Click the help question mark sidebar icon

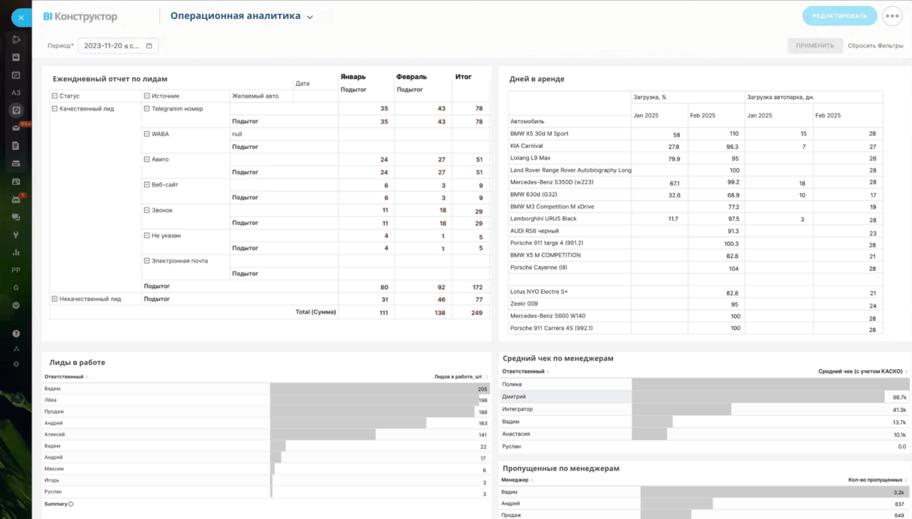tap(16, 334)
